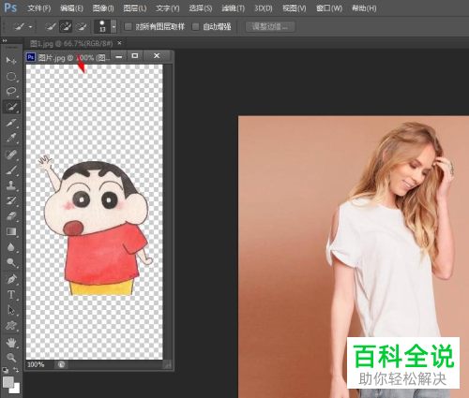Select the History Brush tool
Viewport: 469px width, 398px height.
pyautogui.click(x=11, y=200)
